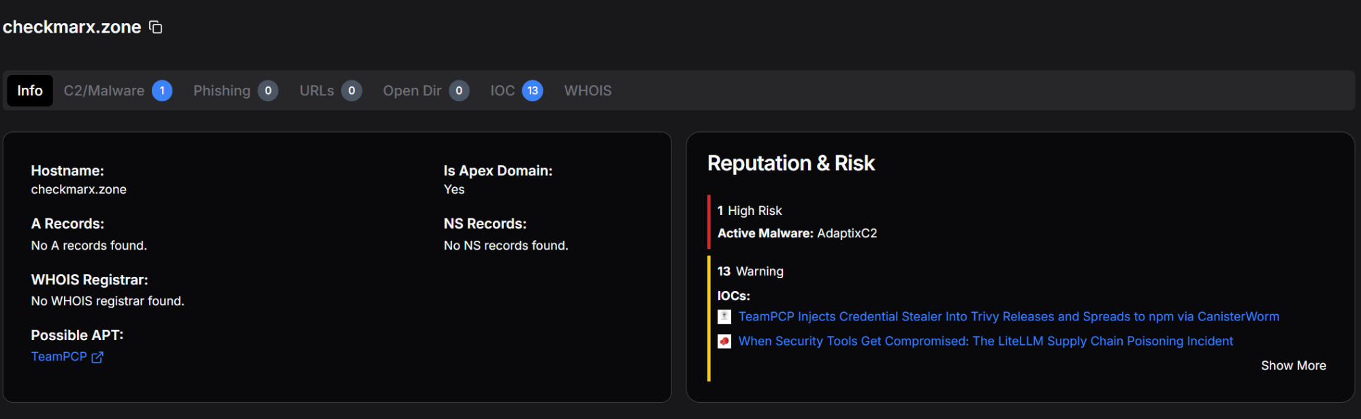The image size is (1361, 419).
Task: Switch to the WHOIS tab
Action: 588,90
